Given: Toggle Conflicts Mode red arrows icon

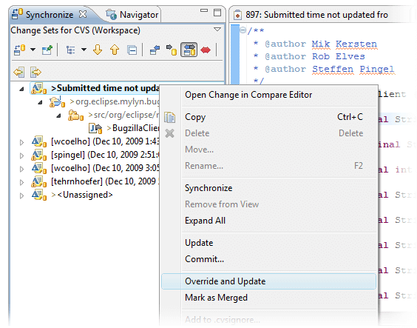Looking at the screenshot, I should point(206,50).
